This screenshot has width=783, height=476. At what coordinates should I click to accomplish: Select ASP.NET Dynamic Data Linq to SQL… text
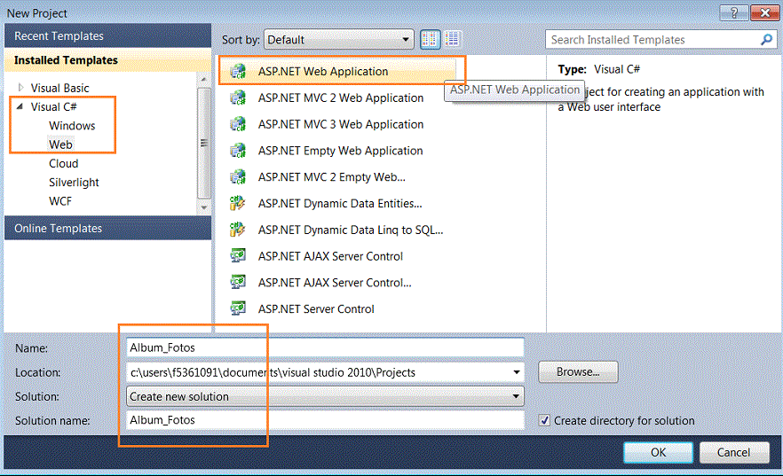(351, 230)
